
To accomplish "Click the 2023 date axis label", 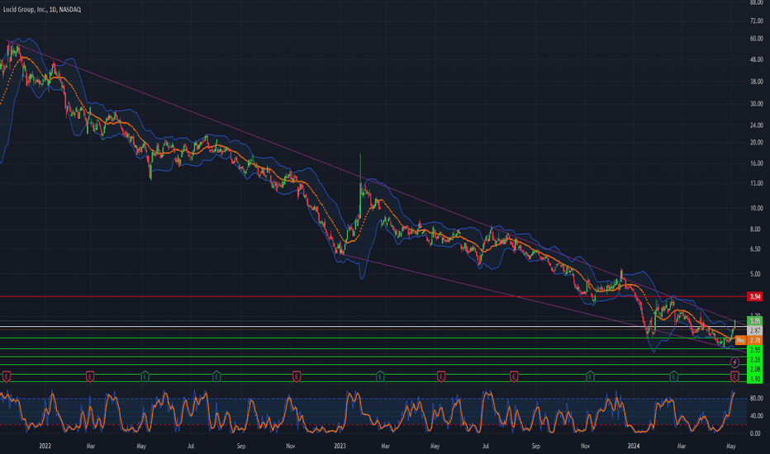I will pos(340,446).
